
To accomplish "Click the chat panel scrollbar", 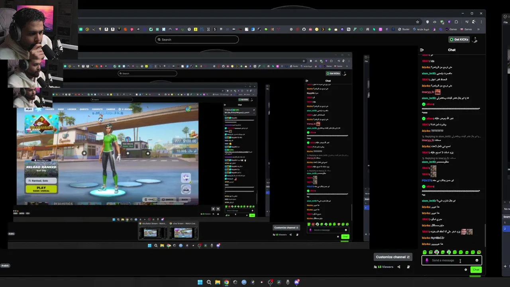I will click(x=485, y=235).
